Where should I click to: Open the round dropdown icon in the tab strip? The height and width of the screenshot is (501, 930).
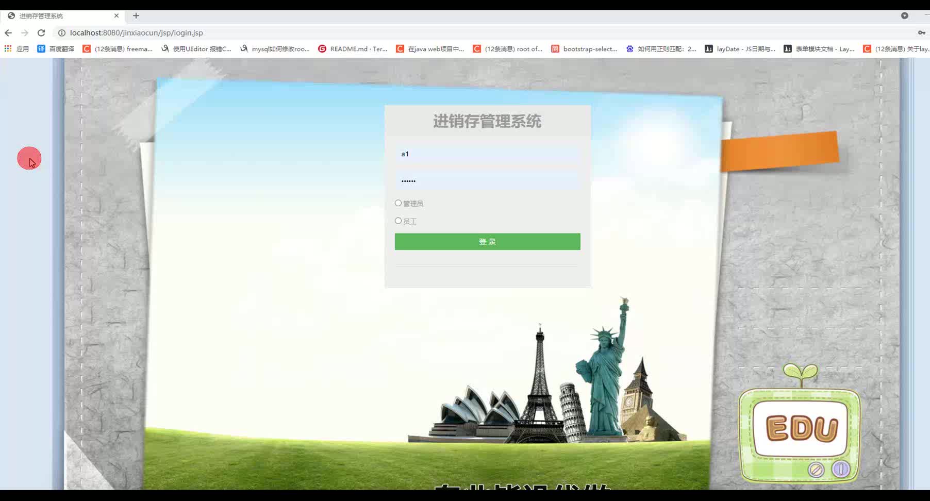click(x=904, y=15)
